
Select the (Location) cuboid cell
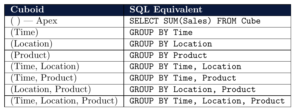point(64,44)
